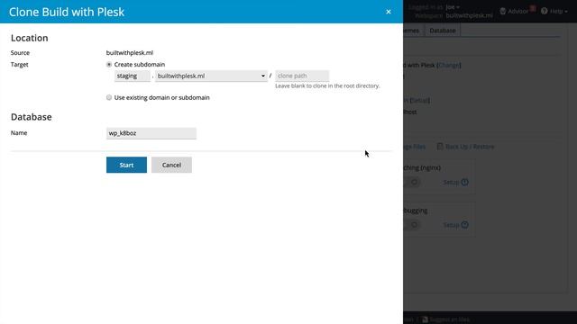This screenshot has width=577, height=324.
Task: Click the help icon beside debugging Setup
Action: pos(465,224)
